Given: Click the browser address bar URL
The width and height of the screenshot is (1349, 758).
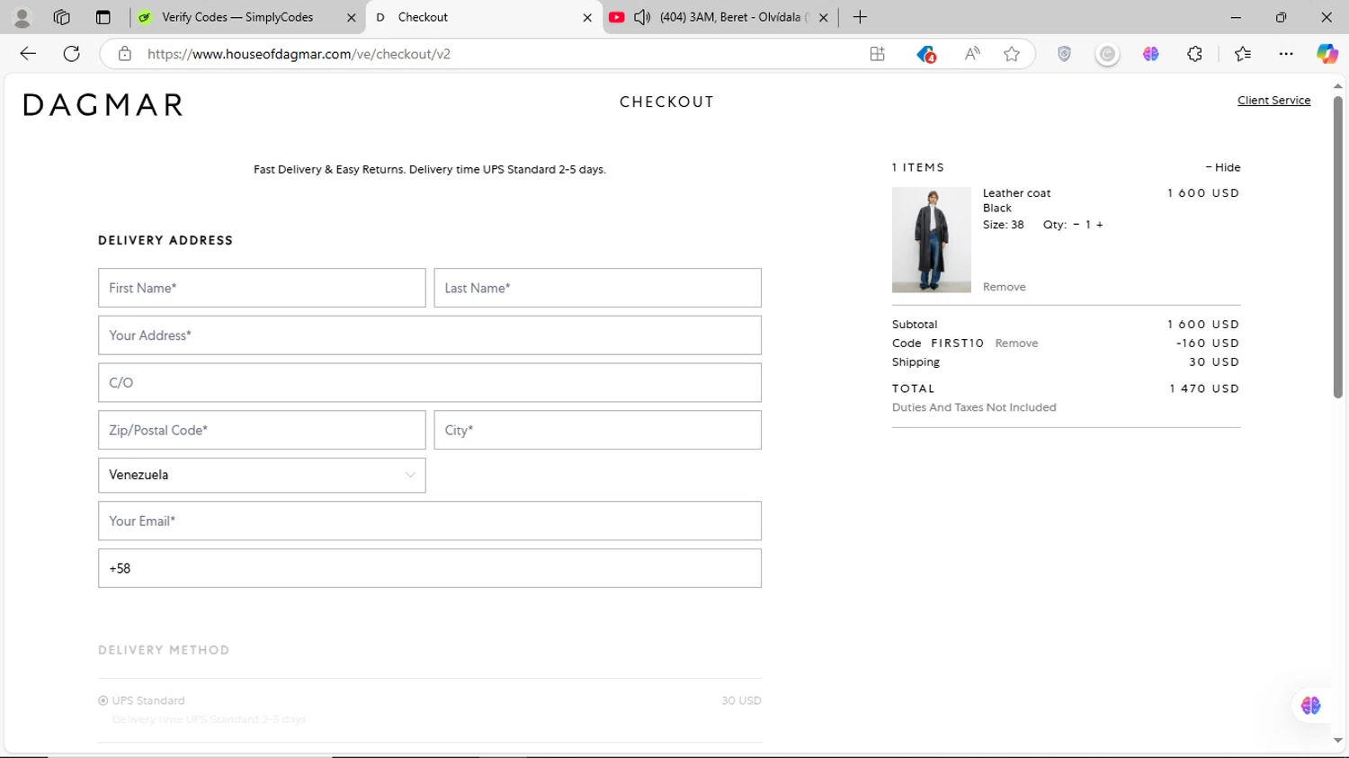Looking at the screenshot, I should (x=299, y=54).
